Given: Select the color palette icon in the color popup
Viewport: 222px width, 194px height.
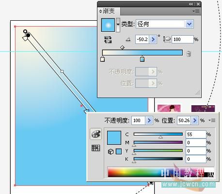Looking at the screenshot, I should coord(96,134).
